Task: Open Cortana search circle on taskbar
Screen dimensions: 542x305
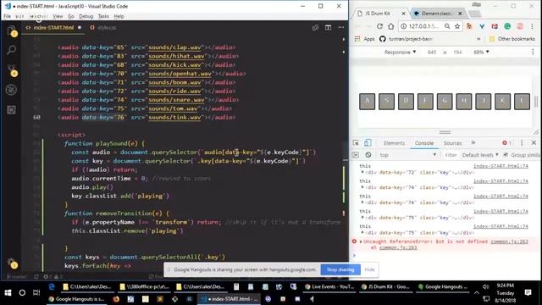Action: [22, 293]
